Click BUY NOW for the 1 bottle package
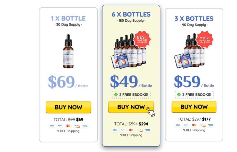 pyautogui.click(x=68, y=107)
